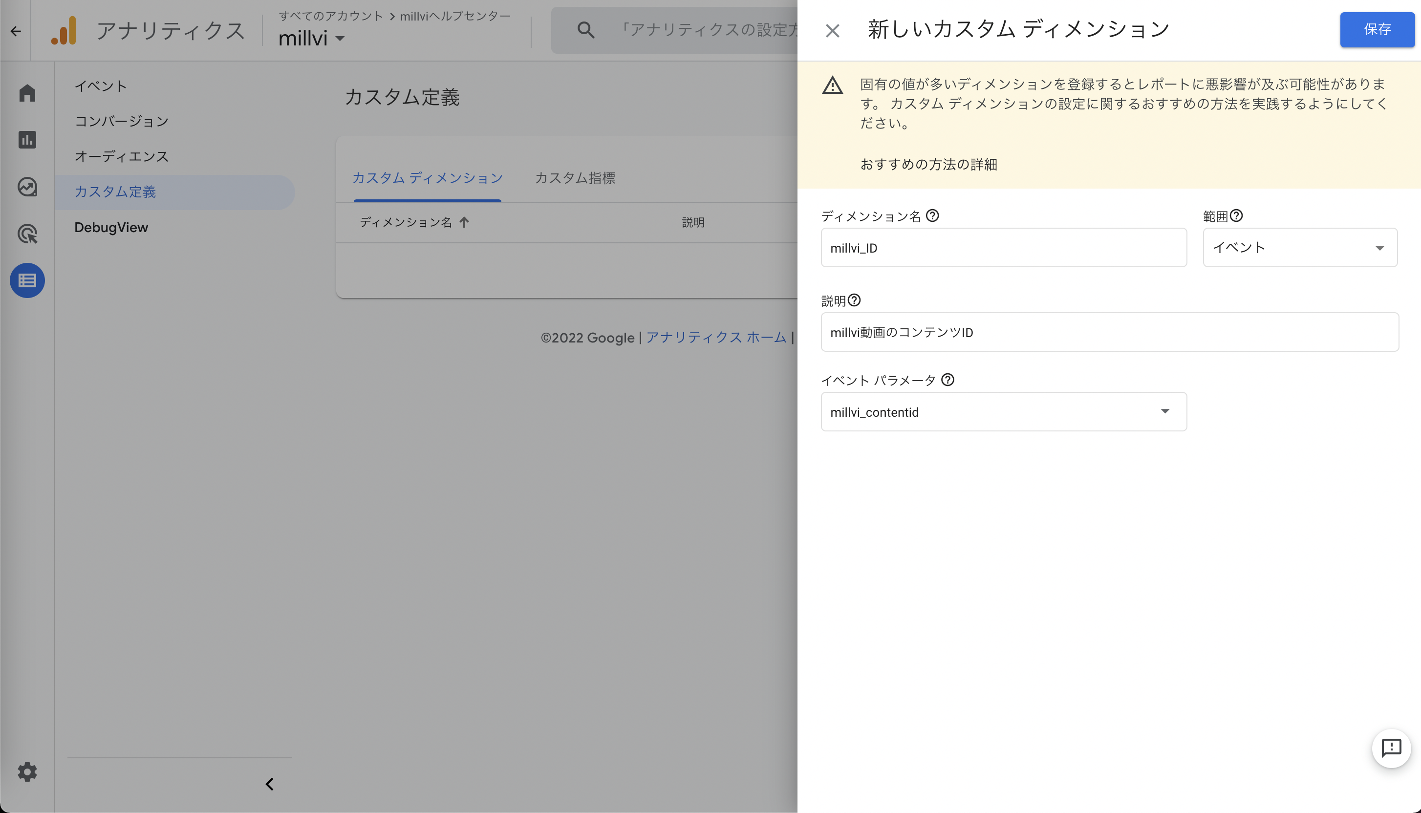Select イベント in the left menu
Viewport: 1421px width, 813px height.
101,86
